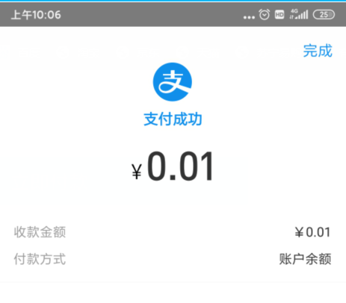Tap the ¥0.01 value in 收款金额 row
Viewport: 346px width, 303px height.
point(312,232)
